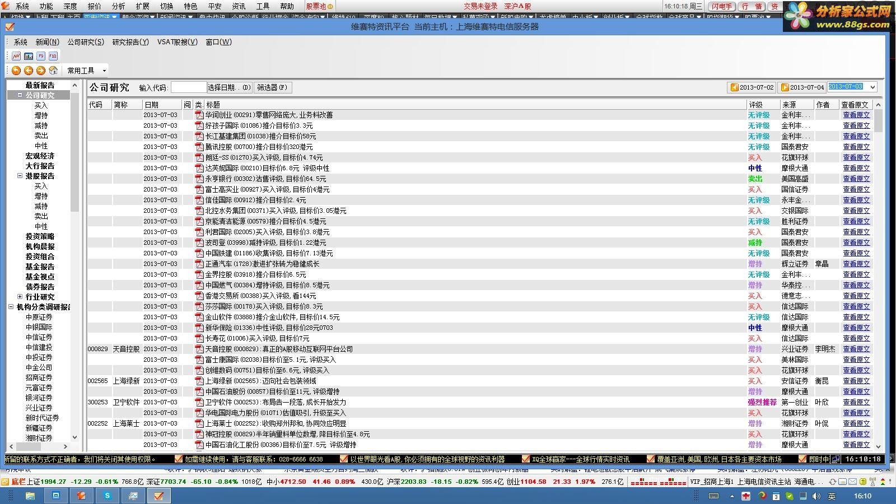Collapse the 港股报告 tree node
The width and height of the screenshot is (896, 504).
[x=20, y=176]
